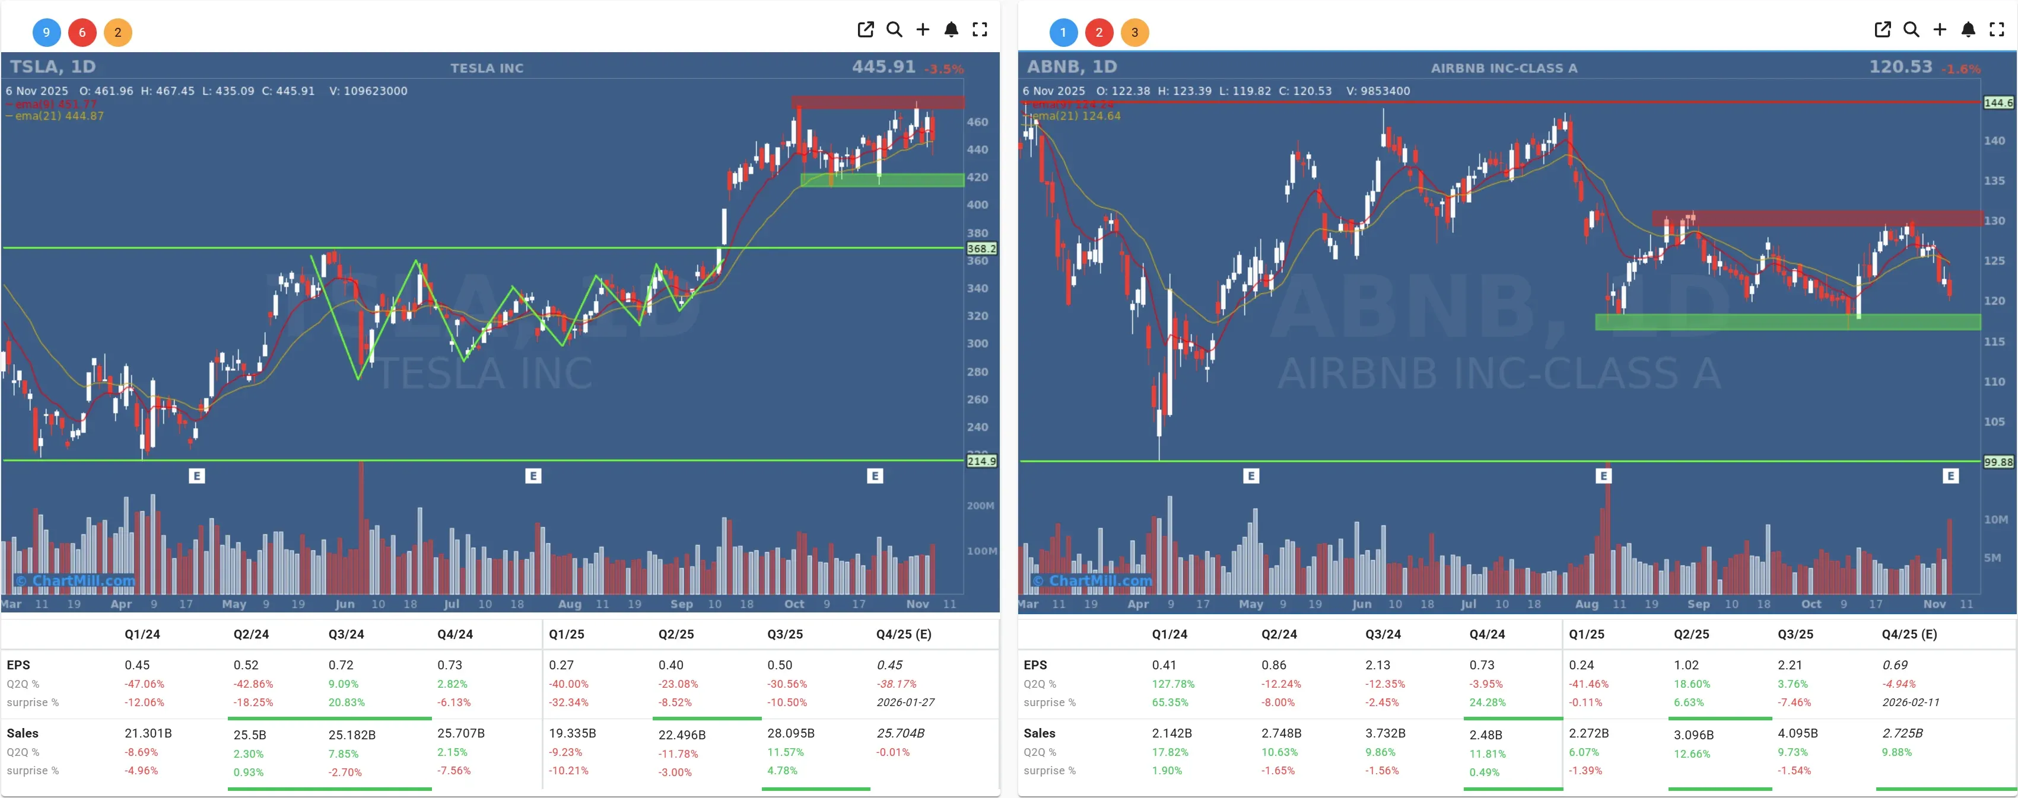Set a price alert with the TSLA bell icon
The width and height of the screenshot is (2018, 798).
pyautogui.click(x=951, y=29)
